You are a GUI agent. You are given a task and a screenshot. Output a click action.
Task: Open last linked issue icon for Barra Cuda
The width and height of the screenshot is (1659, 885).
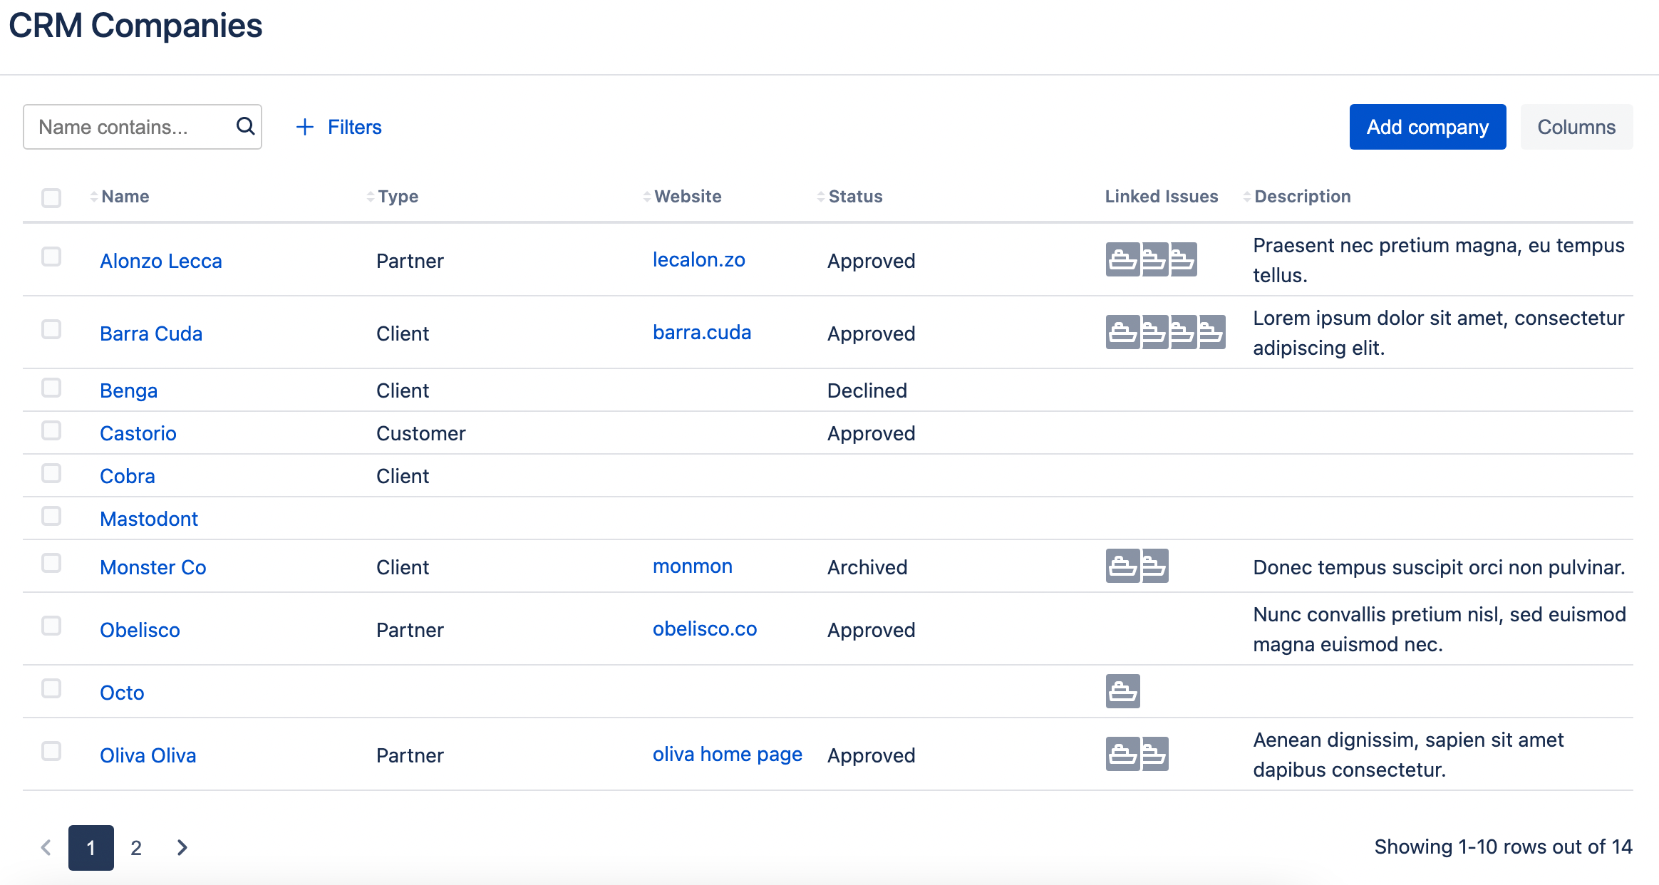(x=1212, y=332)
